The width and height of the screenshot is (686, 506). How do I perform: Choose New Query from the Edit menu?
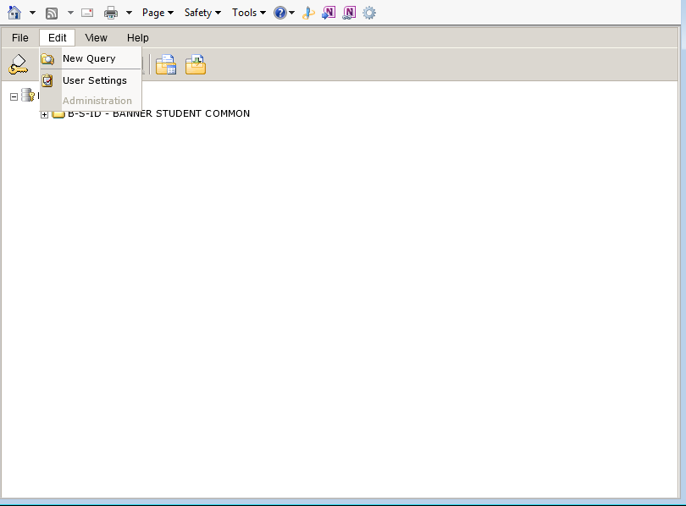(89, 58)
